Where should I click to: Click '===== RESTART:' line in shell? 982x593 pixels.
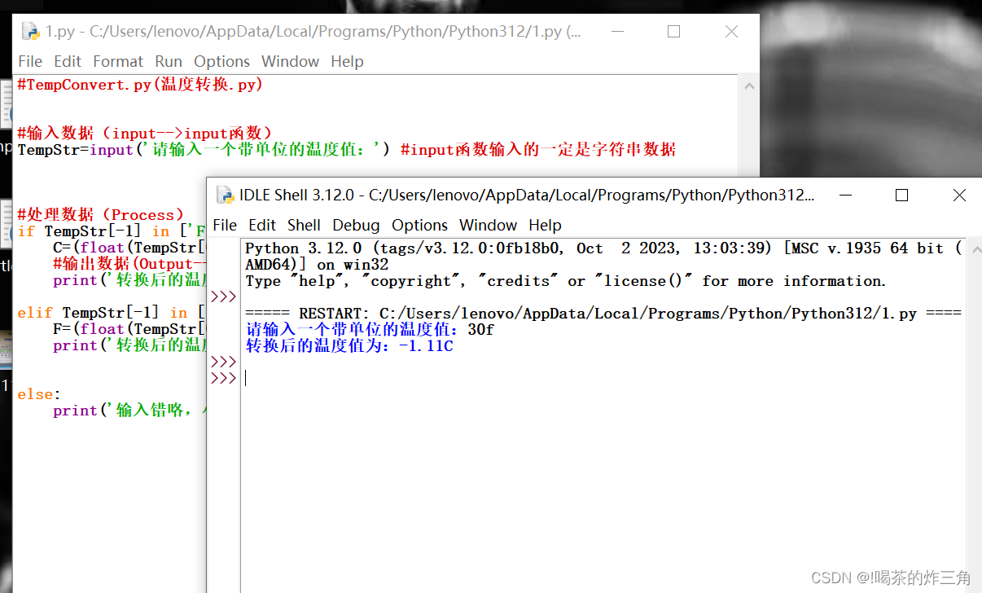(x=603, y=314)
